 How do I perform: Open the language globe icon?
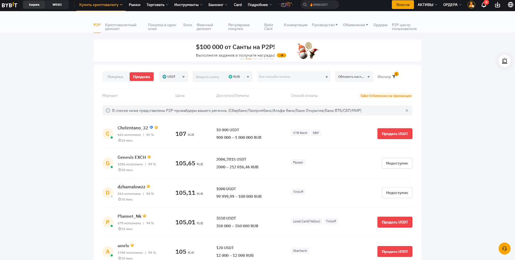click(510, 5)
